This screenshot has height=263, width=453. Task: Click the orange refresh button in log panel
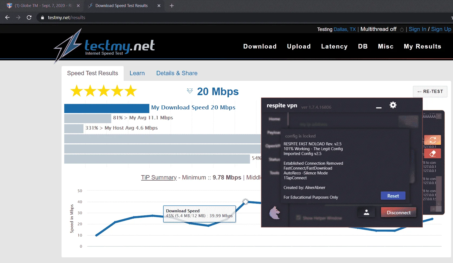coord(432,140)
